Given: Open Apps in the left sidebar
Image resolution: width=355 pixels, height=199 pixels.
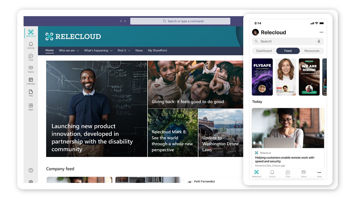Looking at the screenshot, I should (x=31, y=107).
